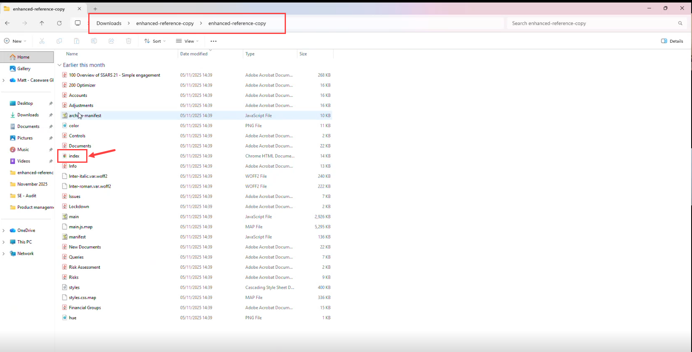Click the Up directory arrow
This screenshot has height=352, width=692.
(x=42, y=23)
